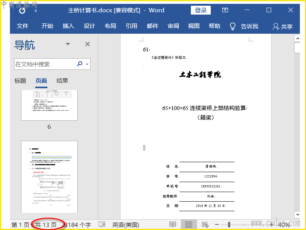Click the document search input field
The width and height of the screenshot is (306, 230).
coord(45,64)
